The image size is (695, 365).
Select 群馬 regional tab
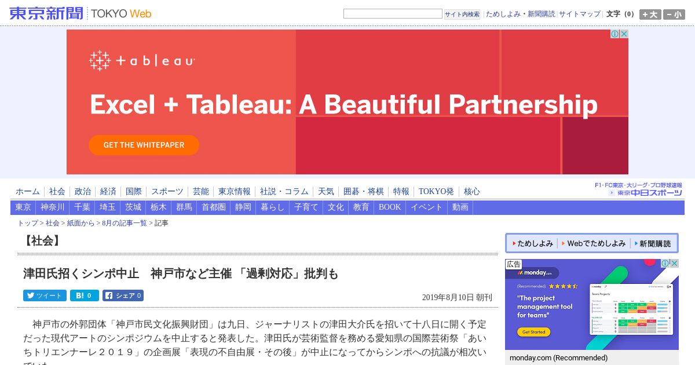tap(184, 207)
